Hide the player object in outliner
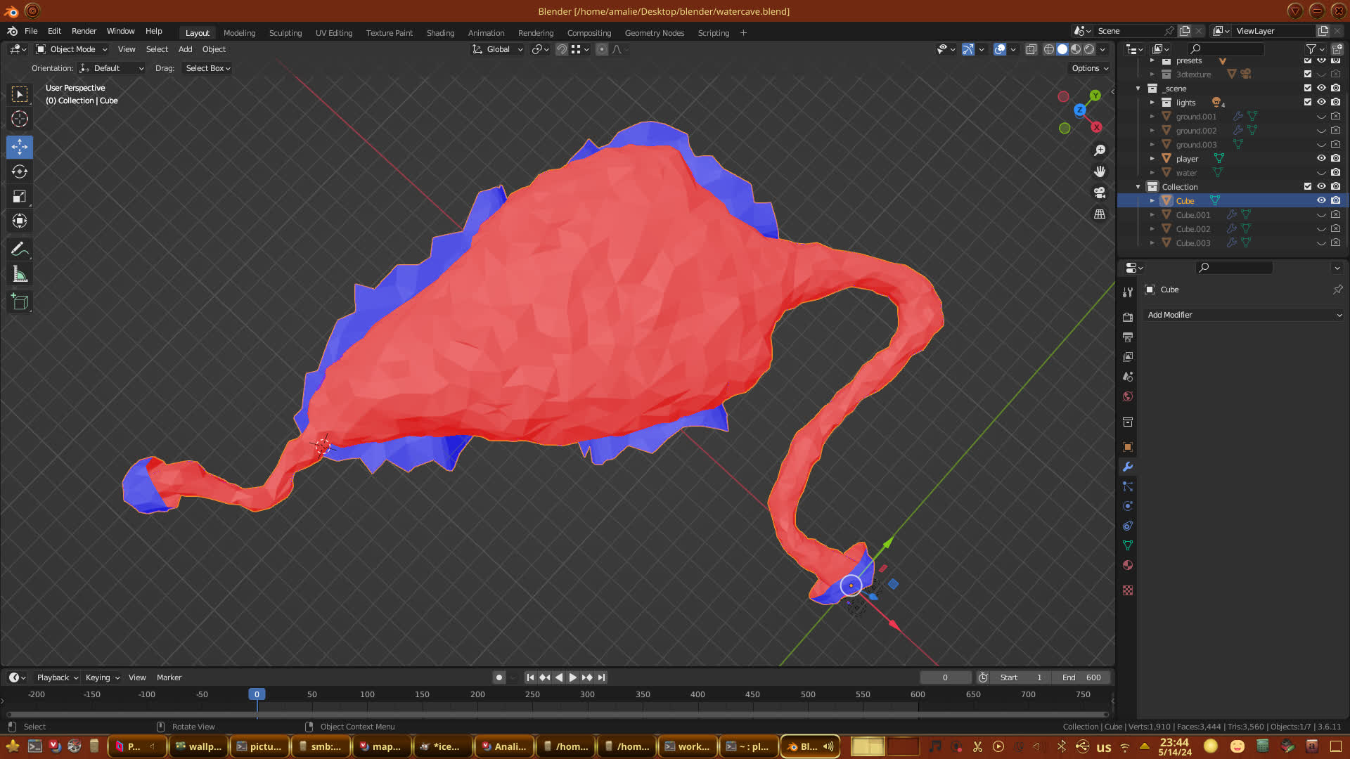 [1321, 159]
